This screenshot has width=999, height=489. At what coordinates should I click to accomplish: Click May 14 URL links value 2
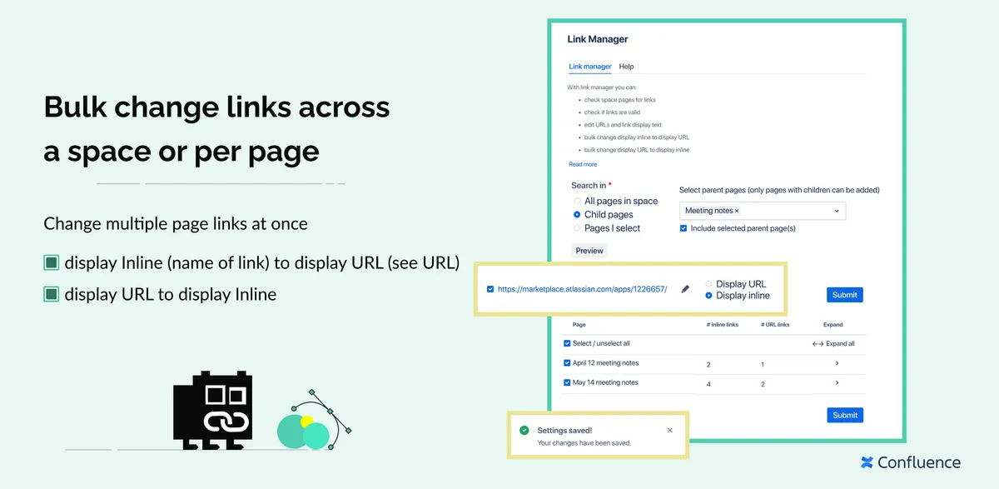tap(763, 385)
